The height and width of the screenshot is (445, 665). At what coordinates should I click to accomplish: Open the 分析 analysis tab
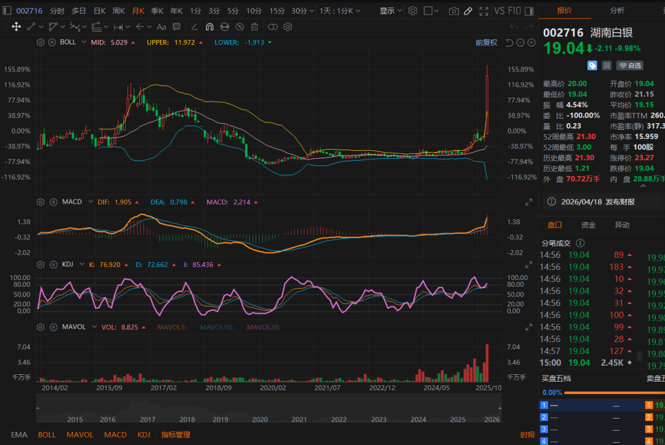click(x=616, y=10)
